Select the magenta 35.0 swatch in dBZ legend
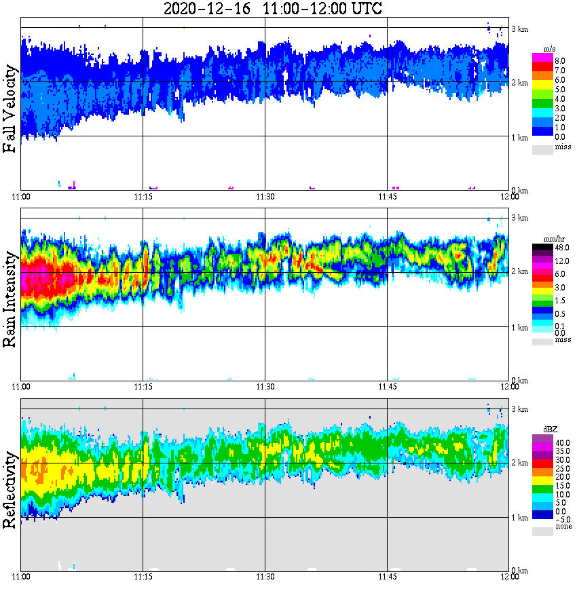577x589 pixels. (543, 447)
